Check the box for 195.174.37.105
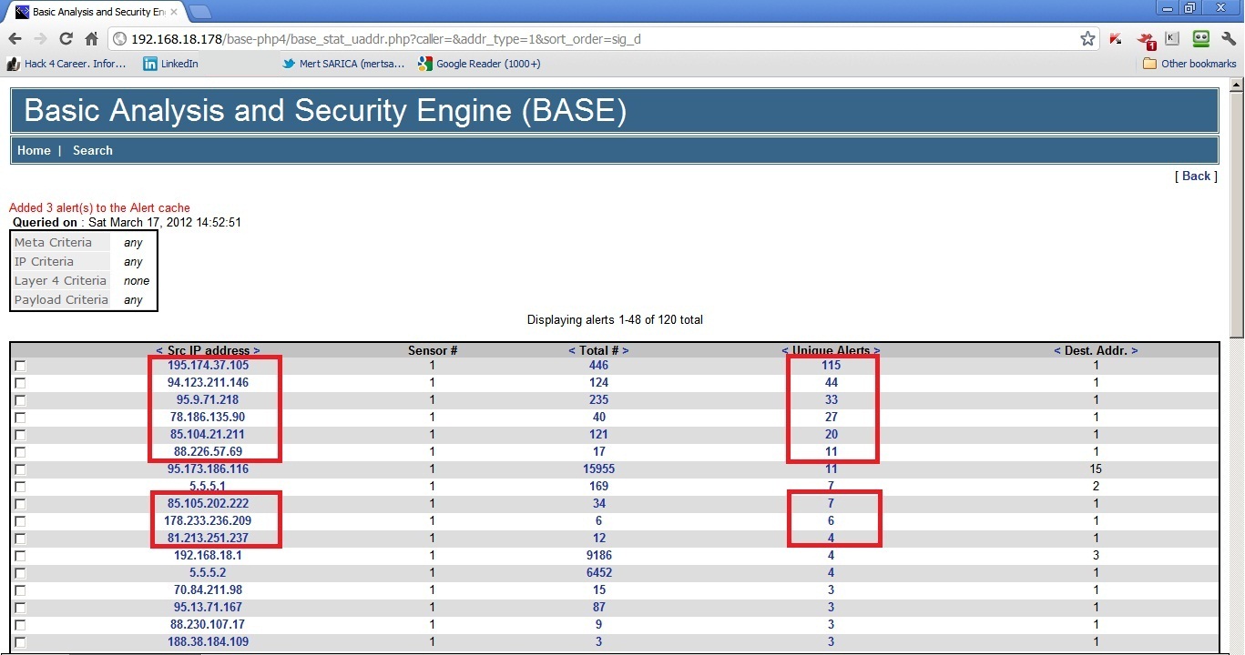The width and height of the screenshot is (1245, 655). tap(20, 366)
